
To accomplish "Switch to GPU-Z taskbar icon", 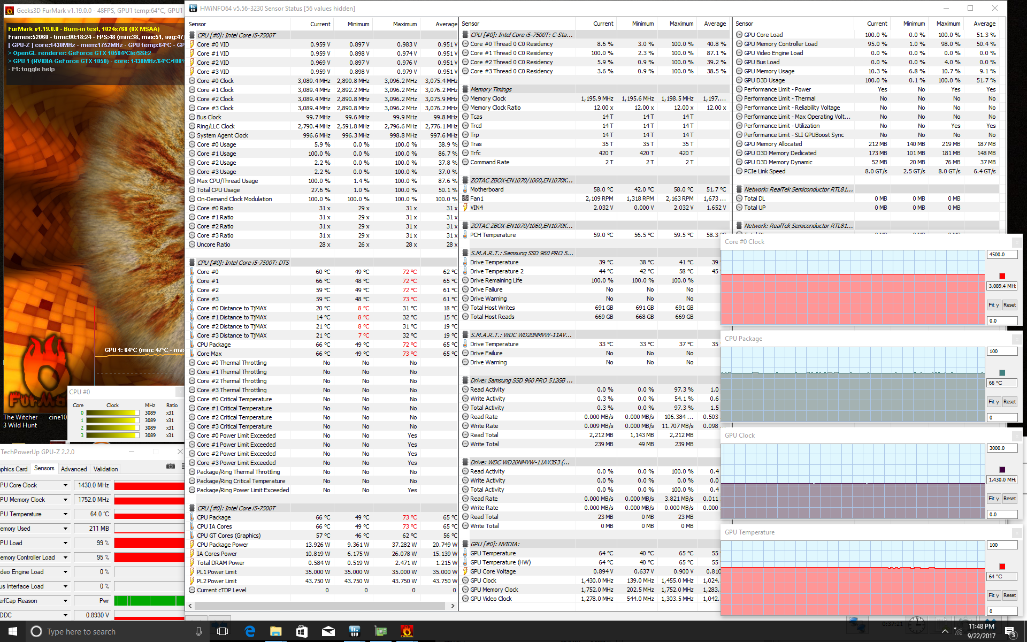I will tap(380, 631).
